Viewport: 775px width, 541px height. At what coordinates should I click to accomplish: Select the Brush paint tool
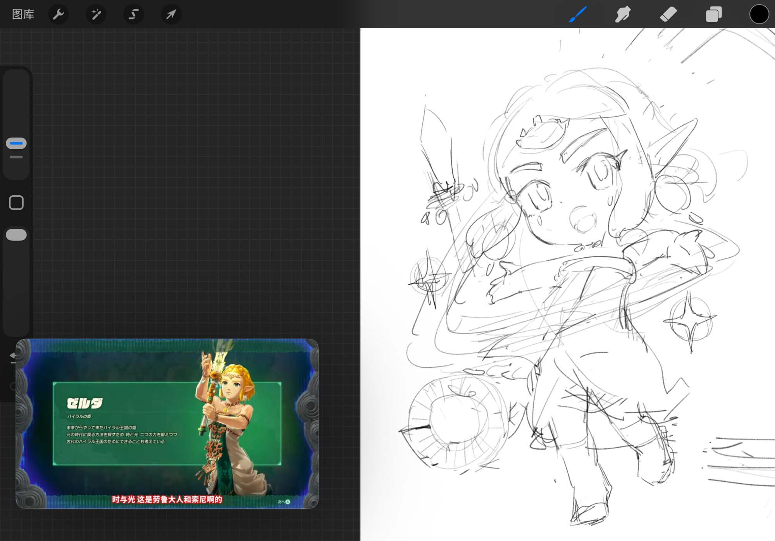click(577, 14)
